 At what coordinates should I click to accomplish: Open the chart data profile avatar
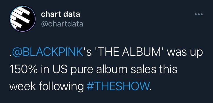[22, 19]
